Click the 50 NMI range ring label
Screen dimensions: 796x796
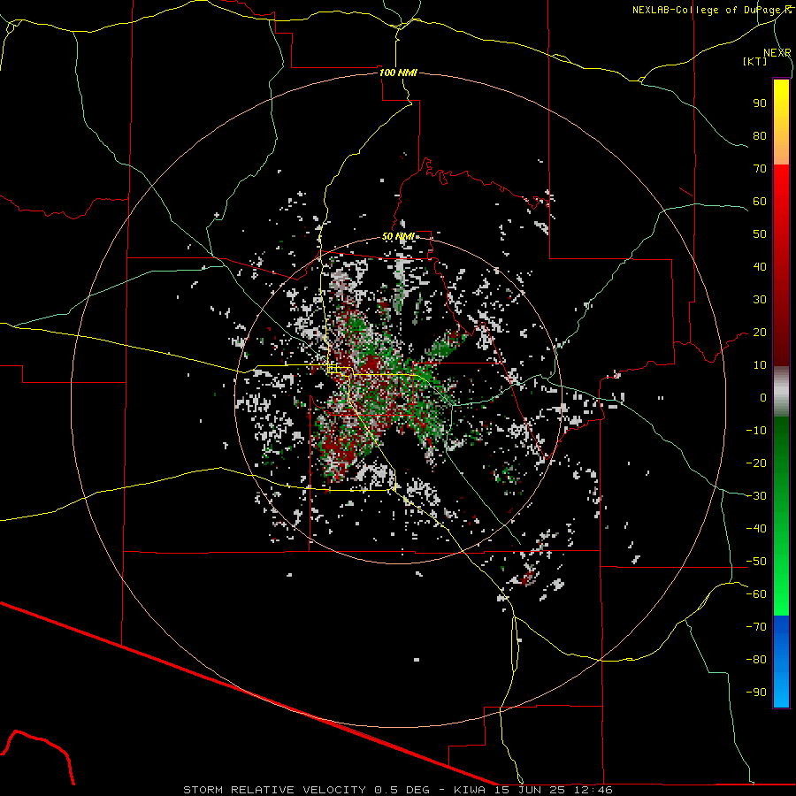point(398,236)
